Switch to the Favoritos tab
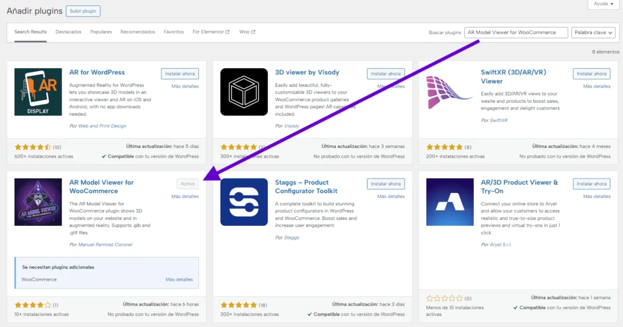The height and width of the screenshot is (327, 623). [173, 32]
